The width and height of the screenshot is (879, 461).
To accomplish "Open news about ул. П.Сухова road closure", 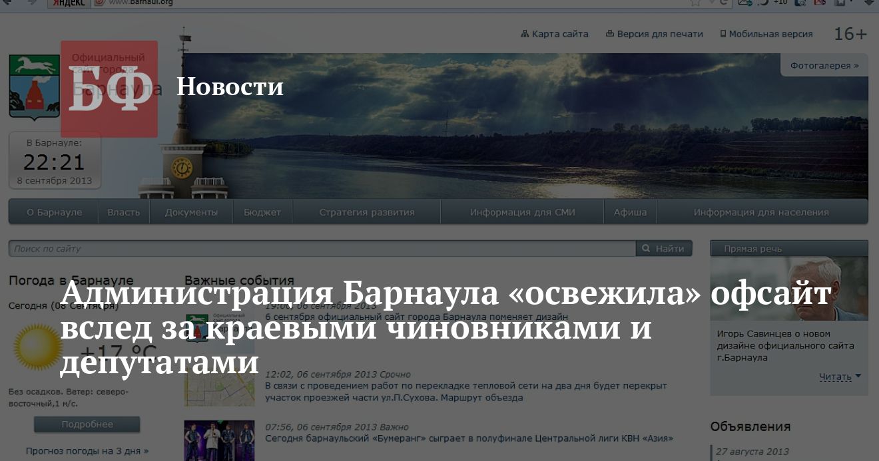I will click(x=466, y=392).
